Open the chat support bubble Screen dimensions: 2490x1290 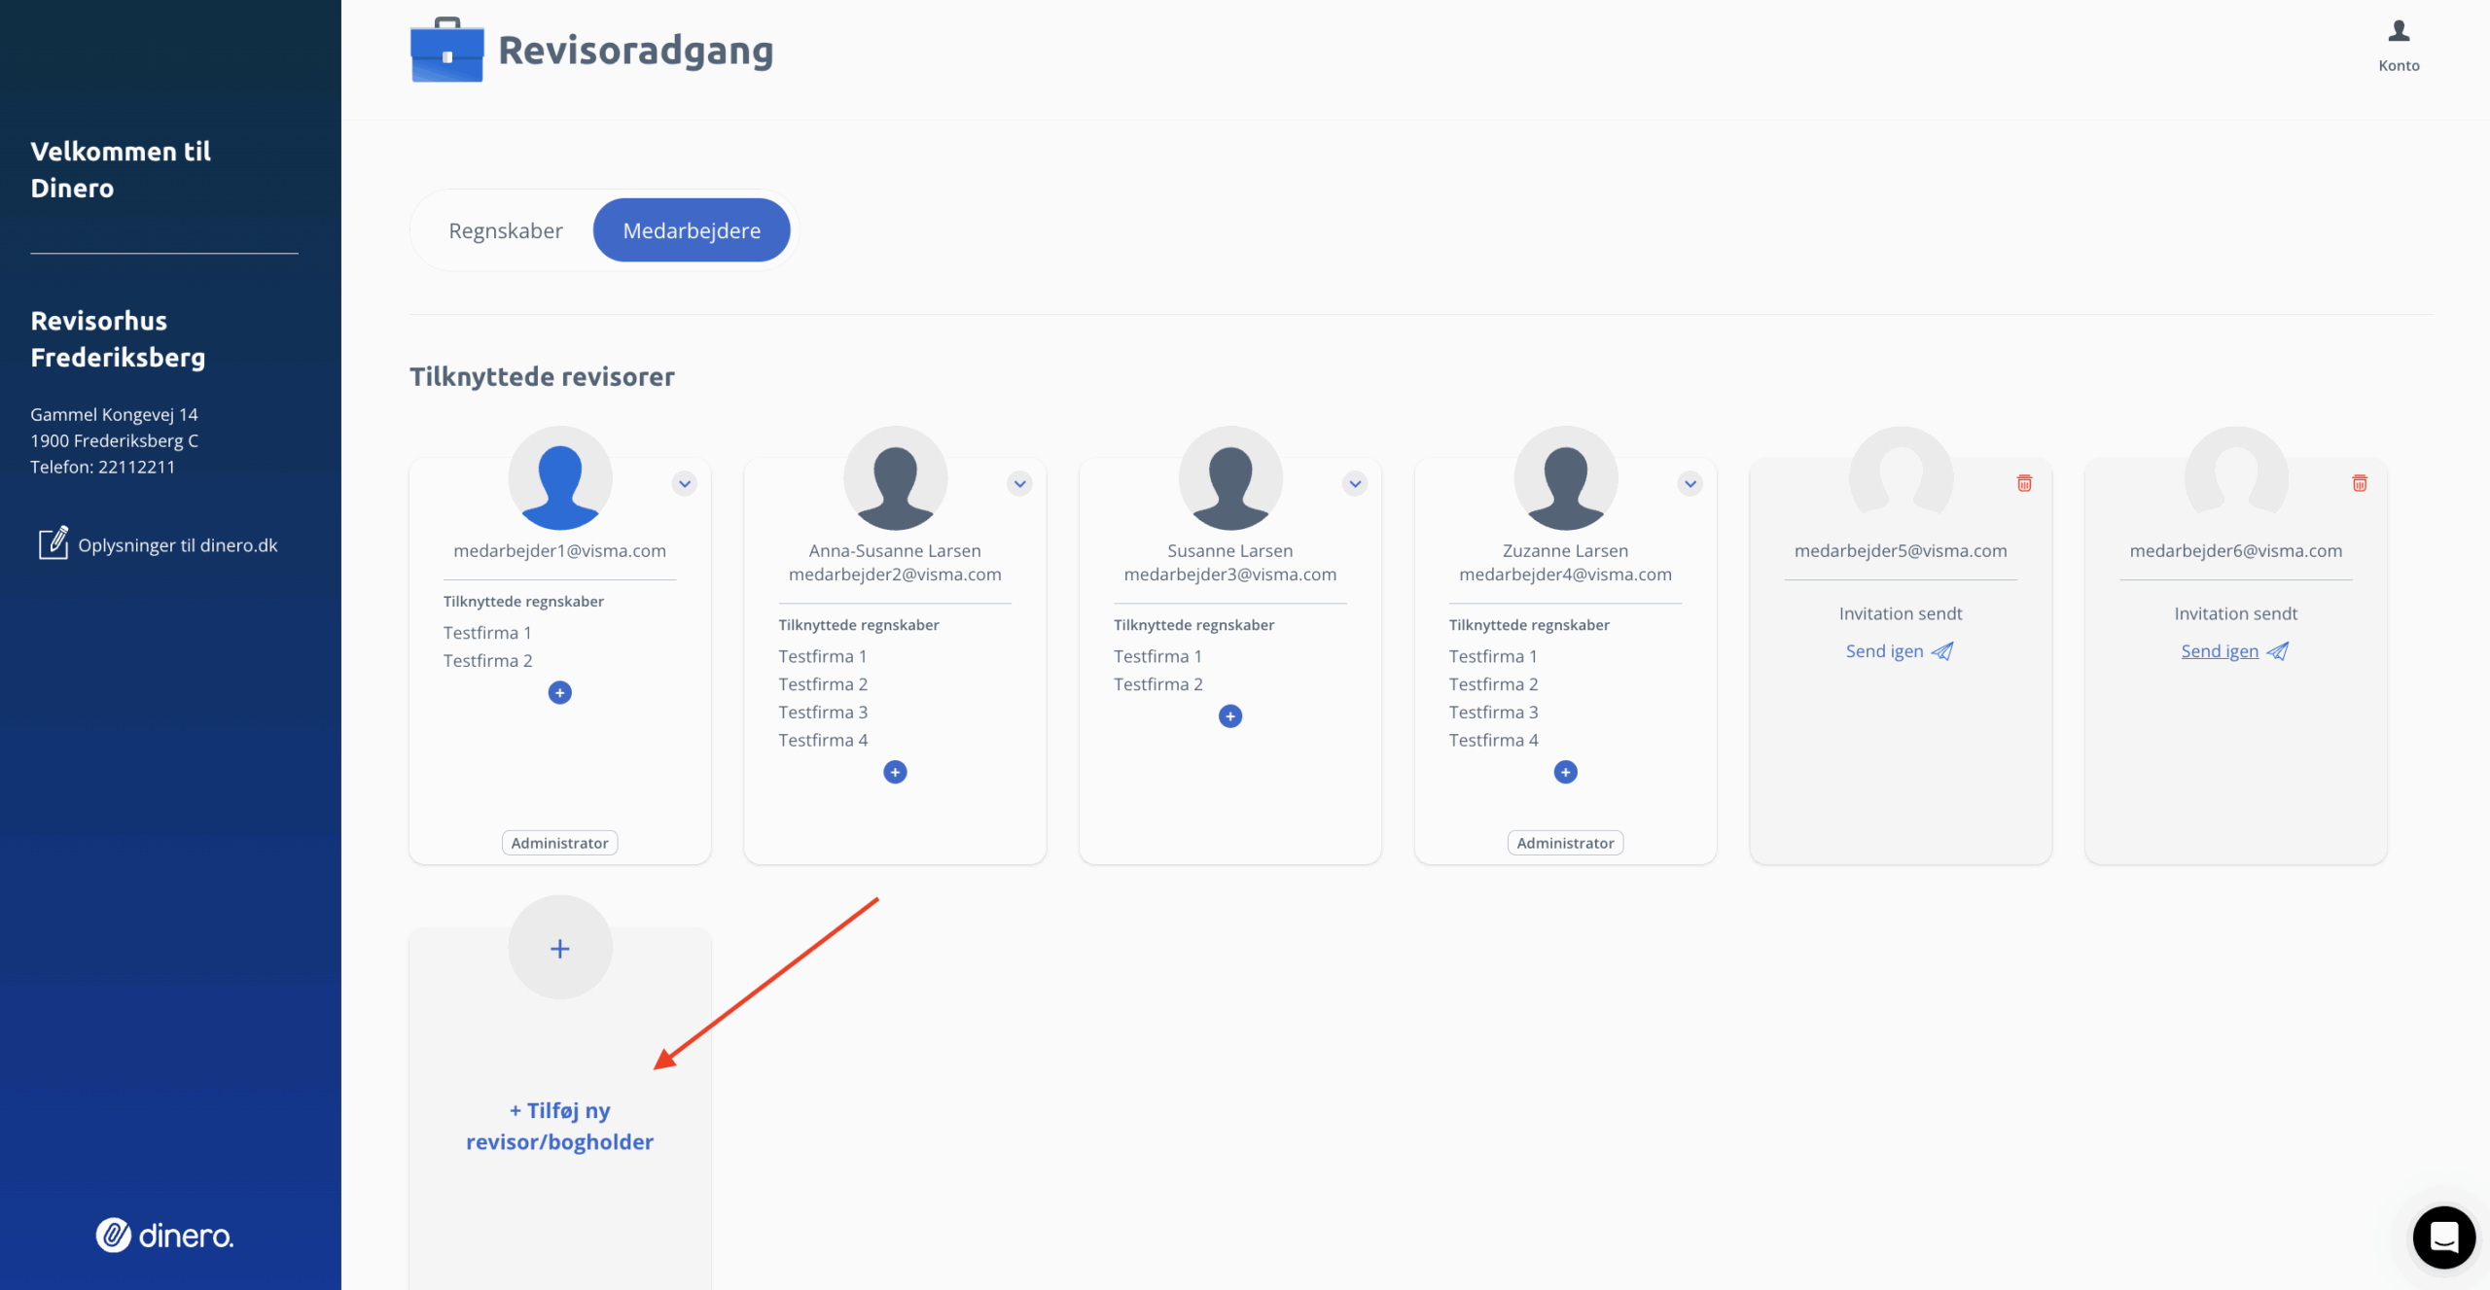pyautogui.click(x=2443, y=1237)
